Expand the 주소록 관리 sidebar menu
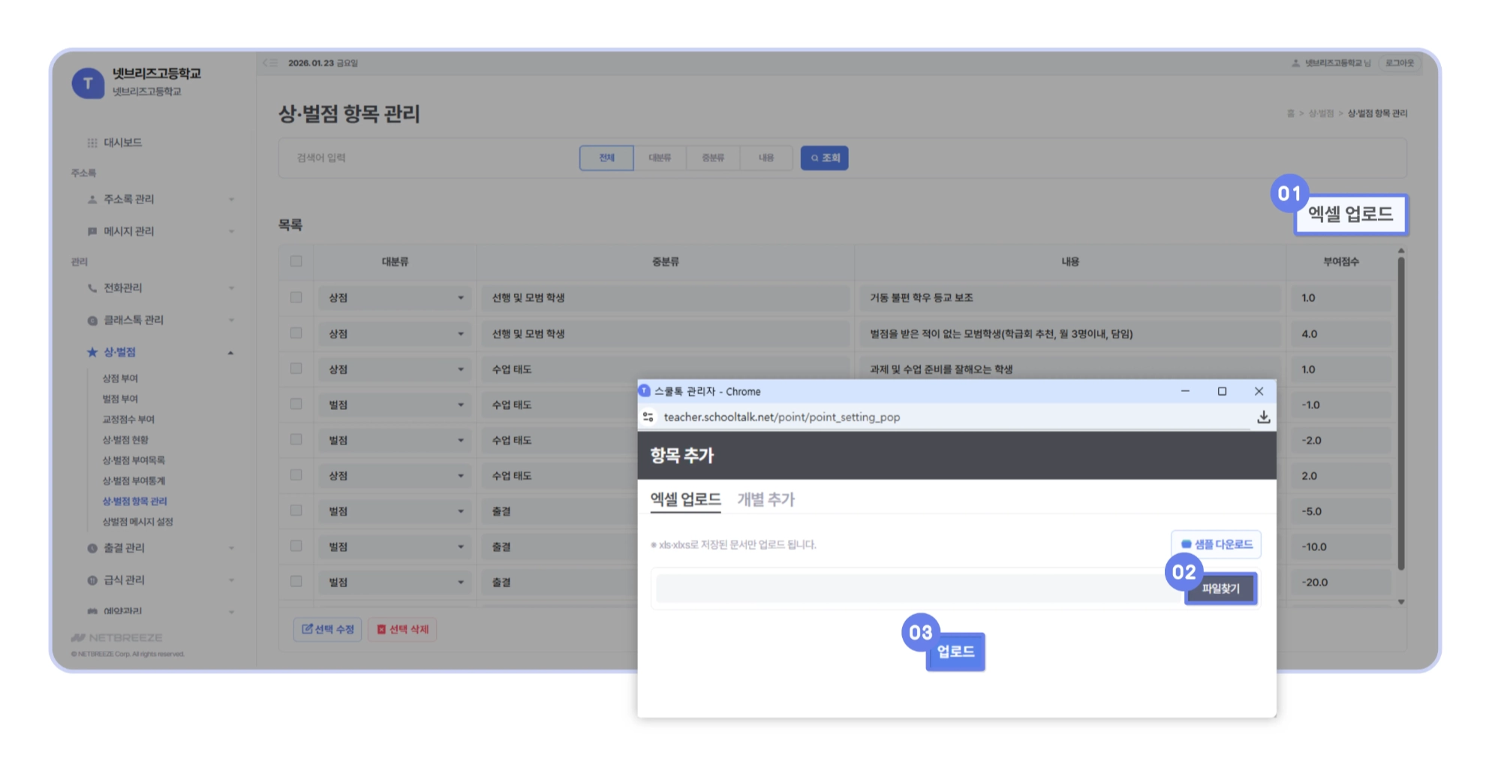This screenshot has height=765, width=1501. 231,200
